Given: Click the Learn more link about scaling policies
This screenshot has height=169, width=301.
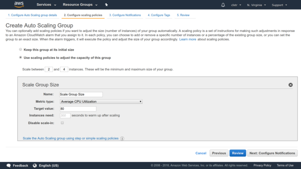Looking at the screenshot, I should click(x=188, y=39).
